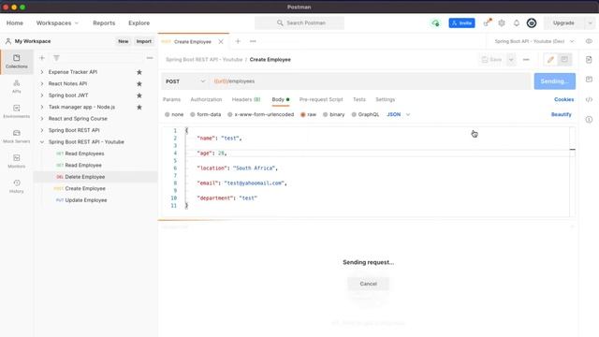Click the filter collections icon
The height and width of the screenshot is (337, 599).
click(56, 58)
